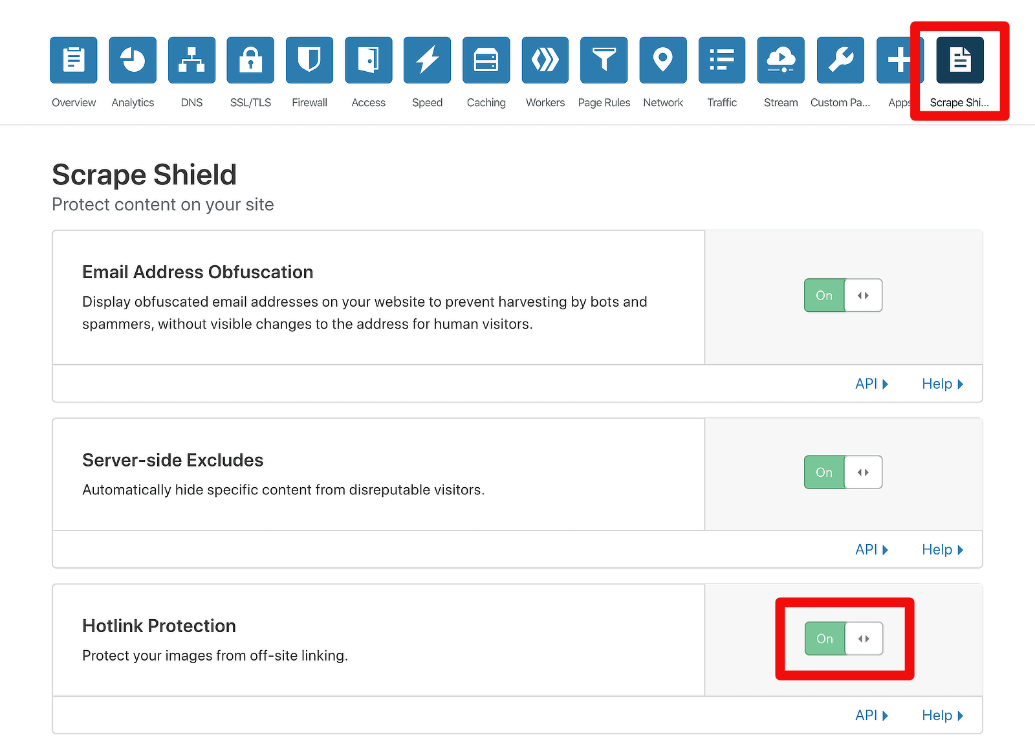
Task: Turn off Hotlink Protection
Action: click(x=843, y=639)
